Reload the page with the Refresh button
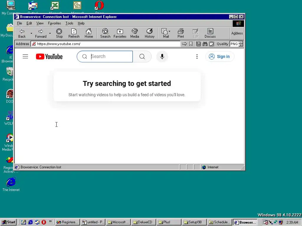 point(74,33)
